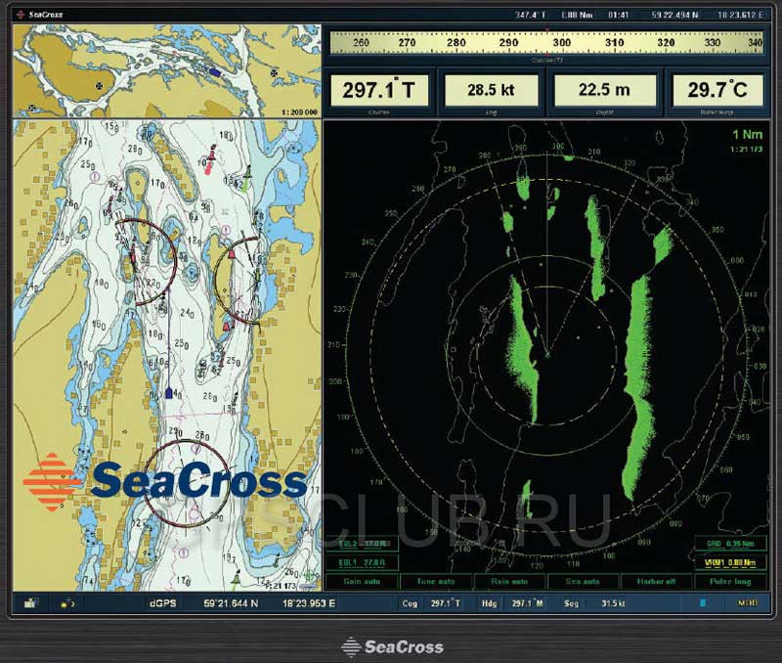Toggle Sea auto clutter control
Image resolution: width=782 pixels, height=663 pixels.
pyautogui.click(x=583, y=581)
